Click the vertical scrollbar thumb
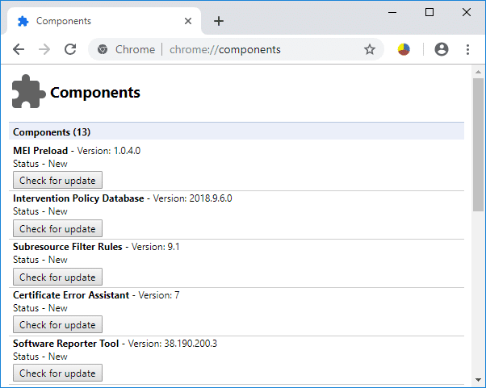Viewport: 486px width, 388px height. tap(478, 144)
